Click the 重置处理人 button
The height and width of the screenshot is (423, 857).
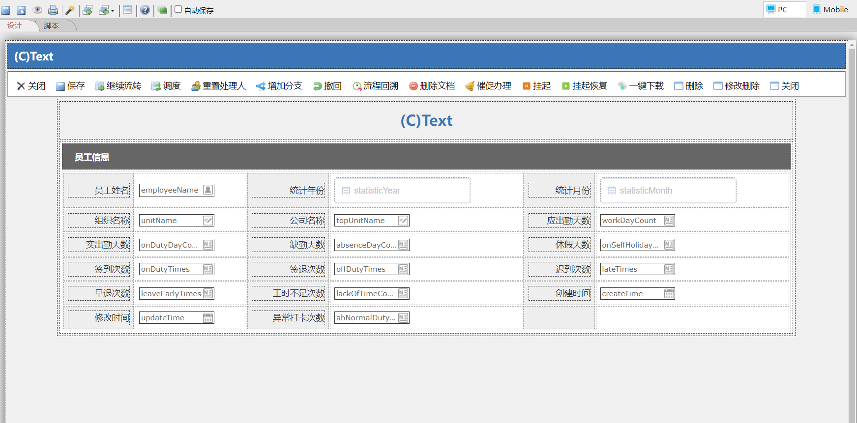point(218,86)
